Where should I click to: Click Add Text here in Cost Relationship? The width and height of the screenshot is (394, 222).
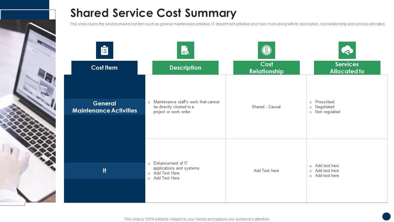[266, 171]
